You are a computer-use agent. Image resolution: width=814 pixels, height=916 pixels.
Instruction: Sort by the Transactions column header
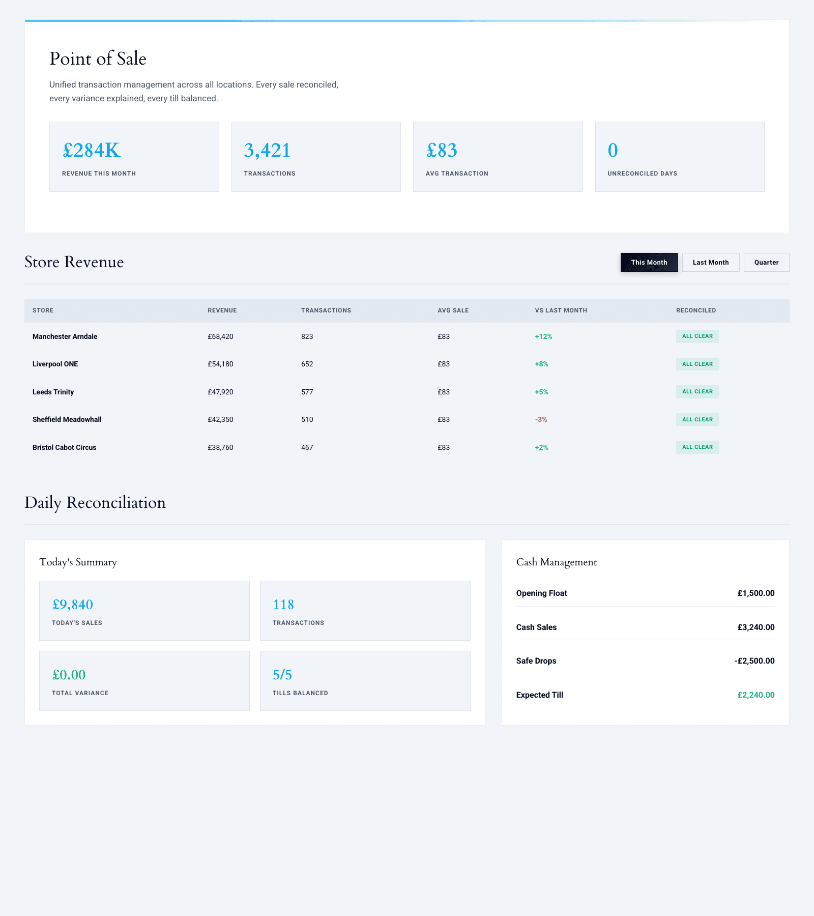click(326, 310)
